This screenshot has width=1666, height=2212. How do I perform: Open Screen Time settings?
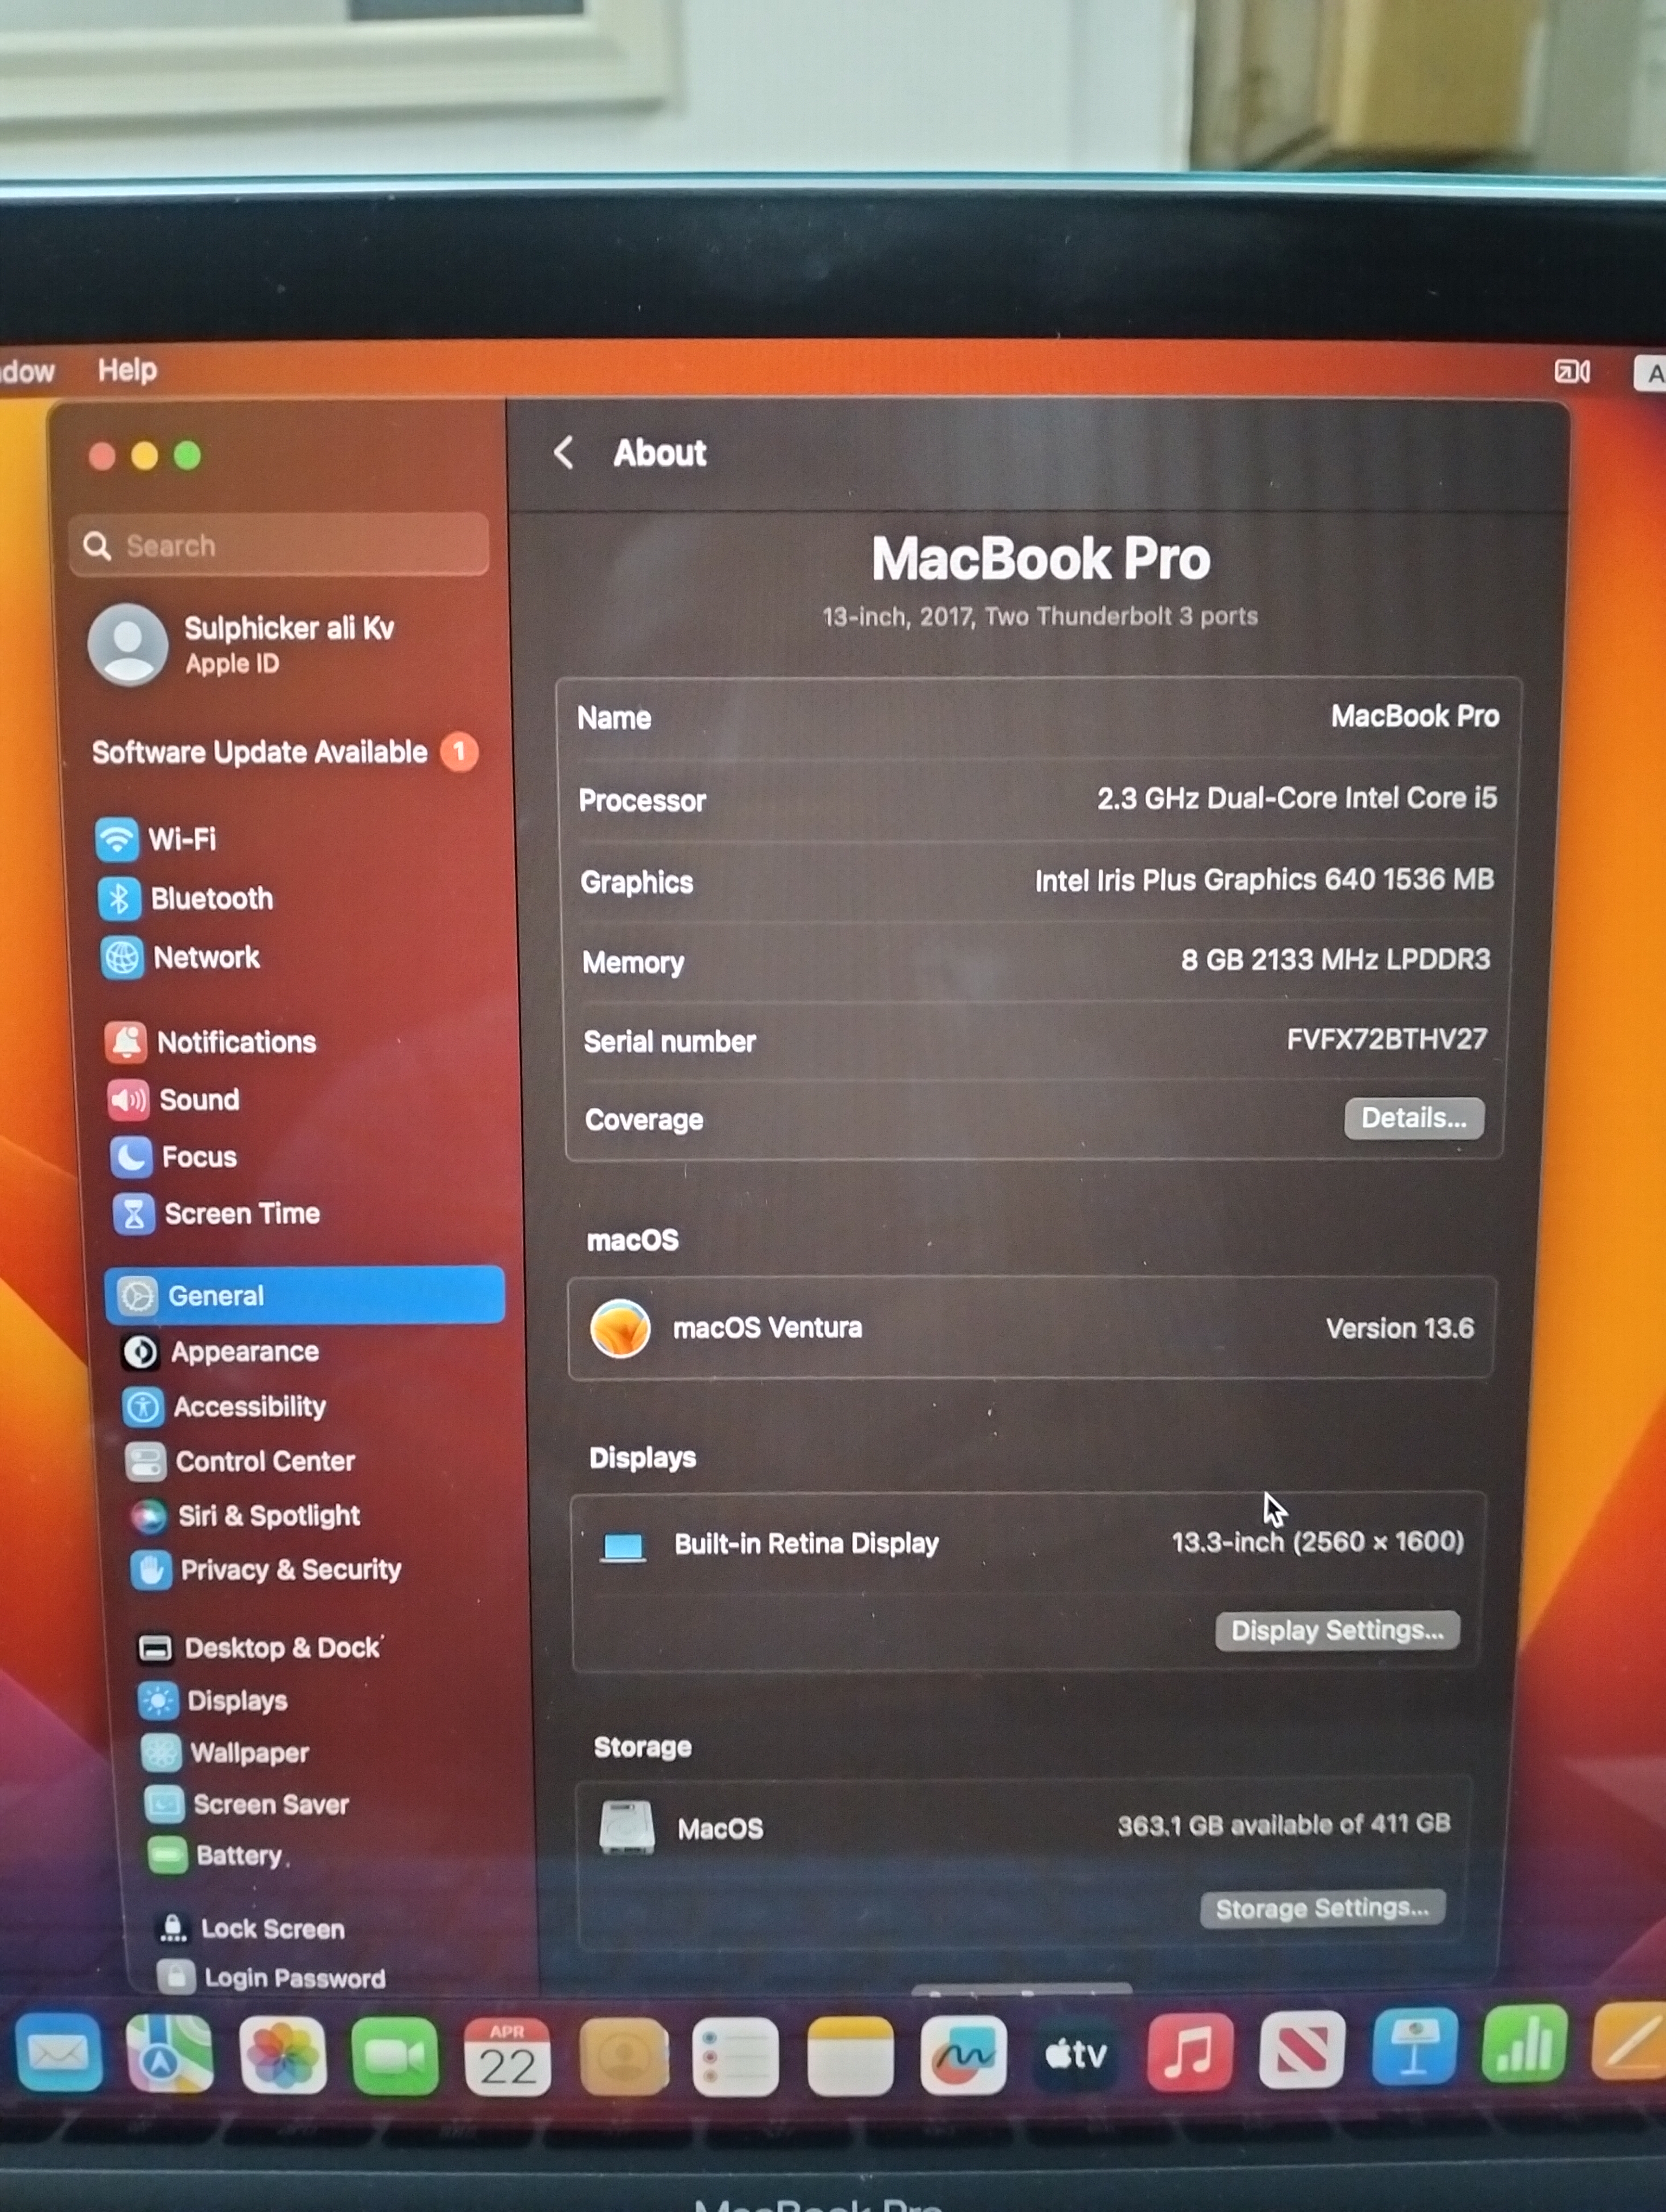[217, 1214]
